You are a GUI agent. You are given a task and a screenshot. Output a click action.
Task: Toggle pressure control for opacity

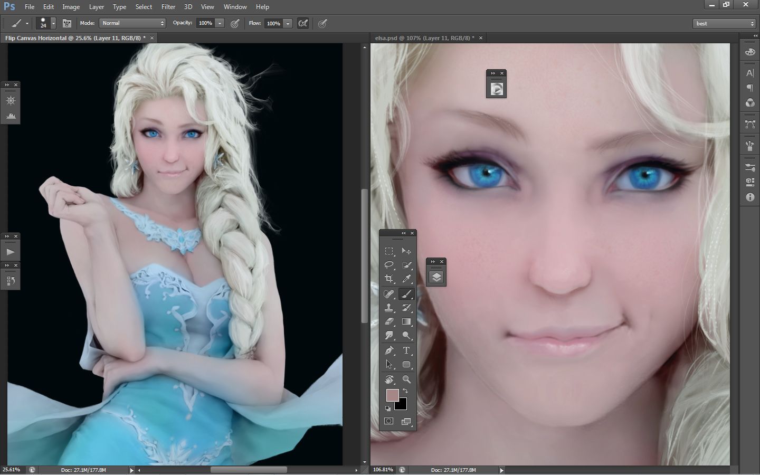[235, 23]
